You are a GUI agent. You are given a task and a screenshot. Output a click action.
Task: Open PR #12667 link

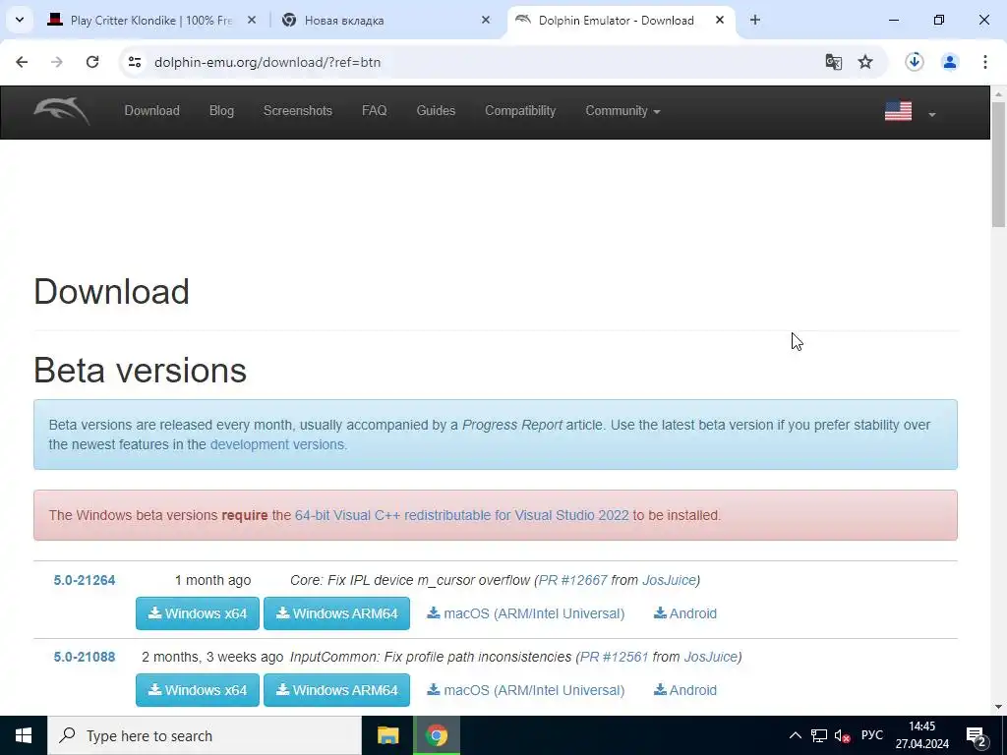click(x=573, y=580)
